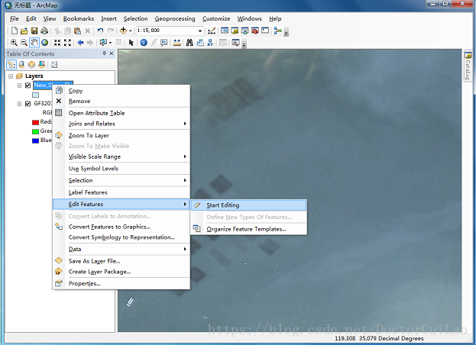Collapse the Layers data frame node

pos(11,76)
